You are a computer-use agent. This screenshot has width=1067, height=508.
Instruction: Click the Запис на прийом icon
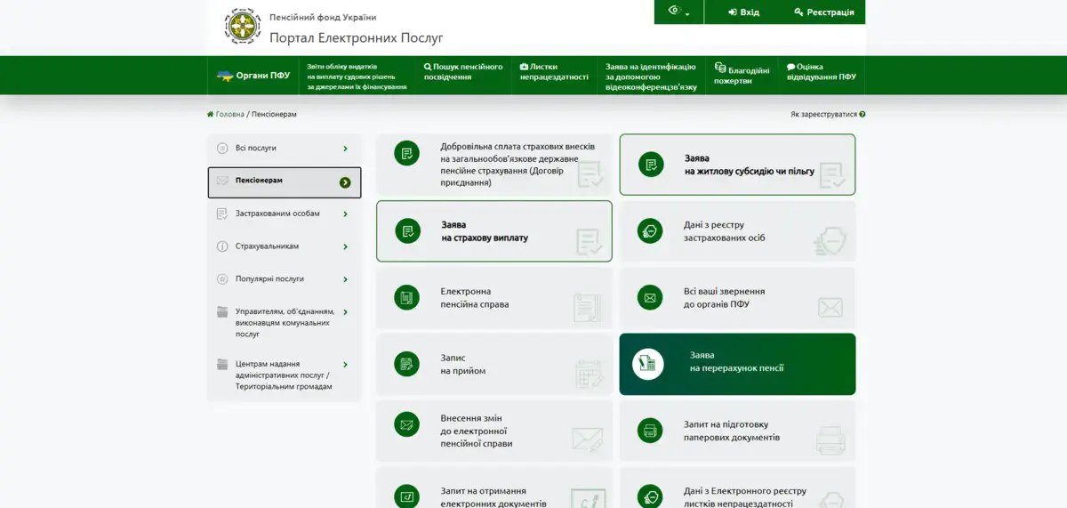[x=406, y=364]
